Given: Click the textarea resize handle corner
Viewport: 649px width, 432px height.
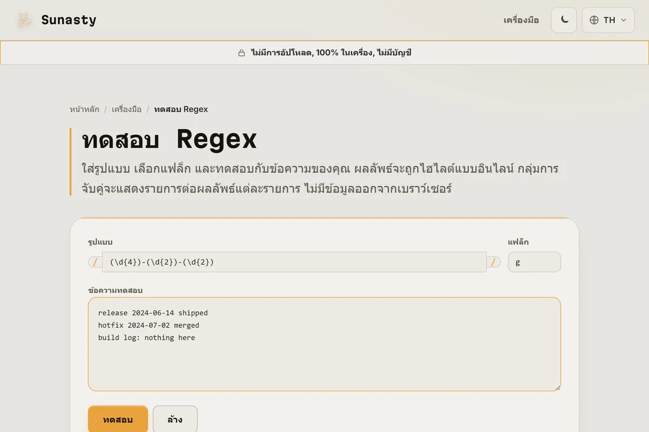Looking at the screenshot, I should [558, 387].
